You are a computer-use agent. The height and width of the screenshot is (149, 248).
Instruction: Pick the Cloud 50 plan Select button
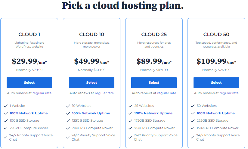pyautogui.click(x=216, y=82)
